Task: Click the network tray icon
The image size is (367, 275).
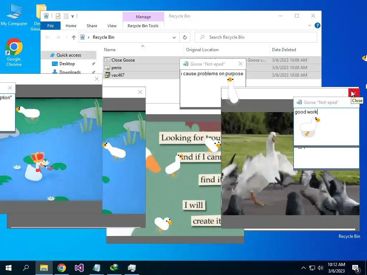Action: tap(312, 268)
